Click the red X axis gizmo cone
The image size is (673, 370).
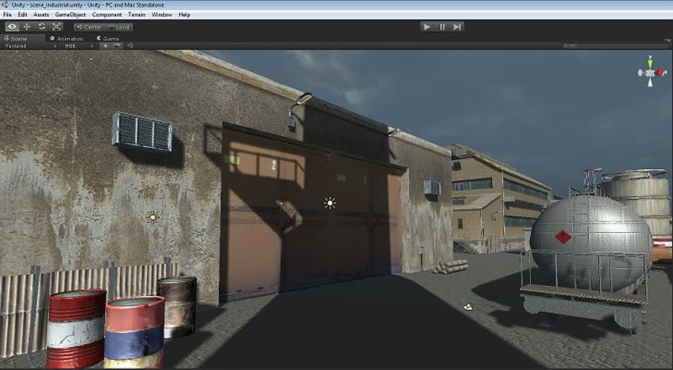(660, 73)
